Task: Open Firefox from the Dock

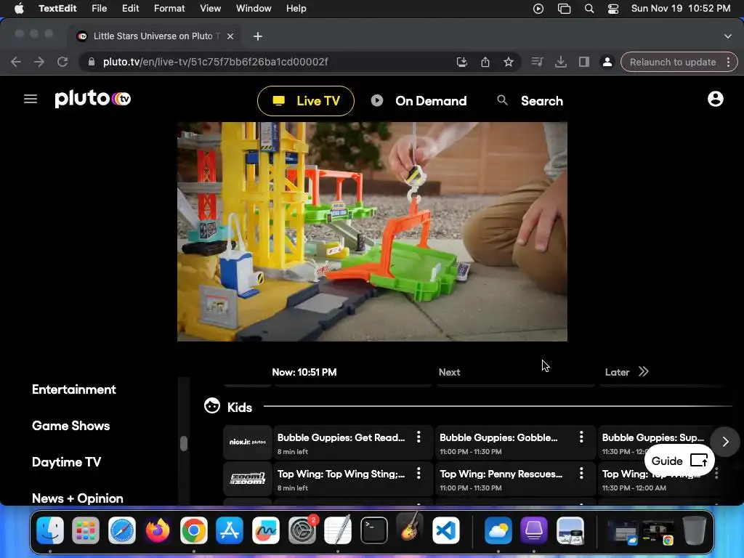Action: tap(158, 530)
